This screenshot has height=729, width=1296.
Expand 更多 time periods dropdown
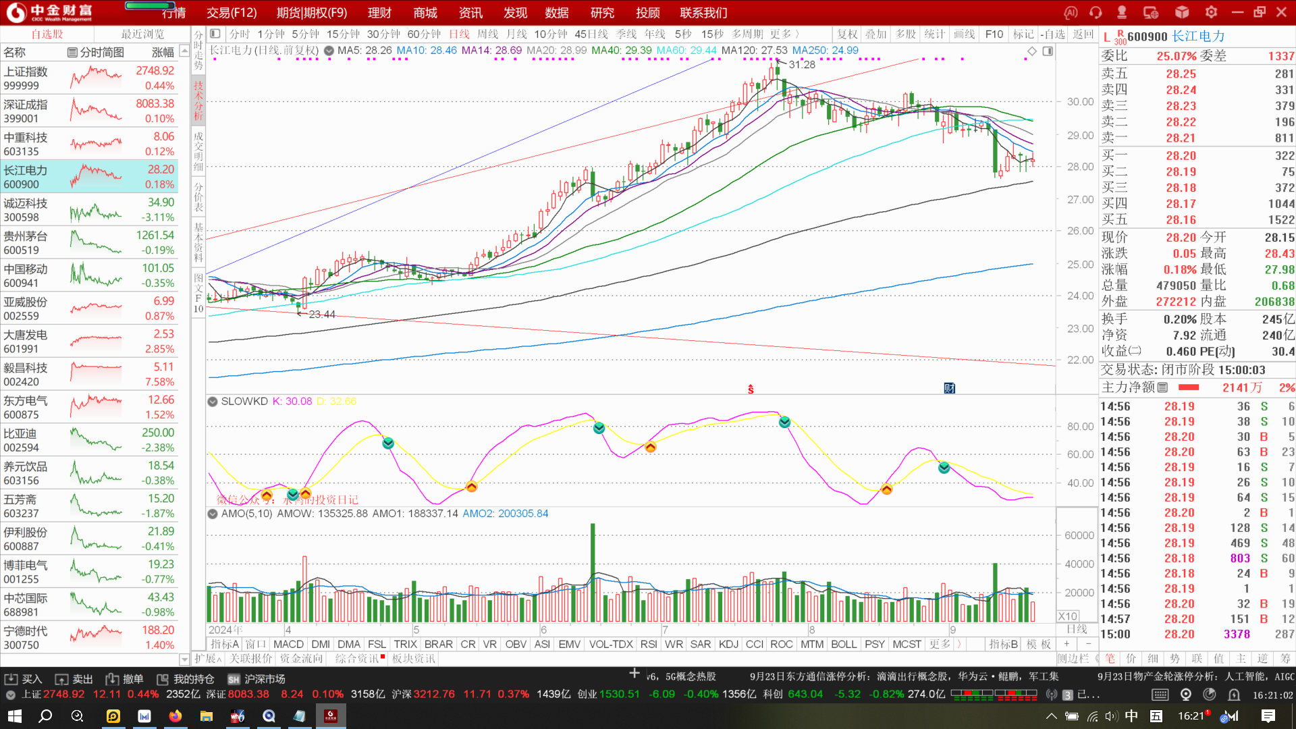[x=784, y=34]
